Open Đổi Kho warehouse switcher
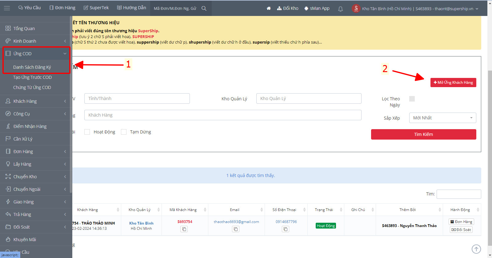 (288, 8)
